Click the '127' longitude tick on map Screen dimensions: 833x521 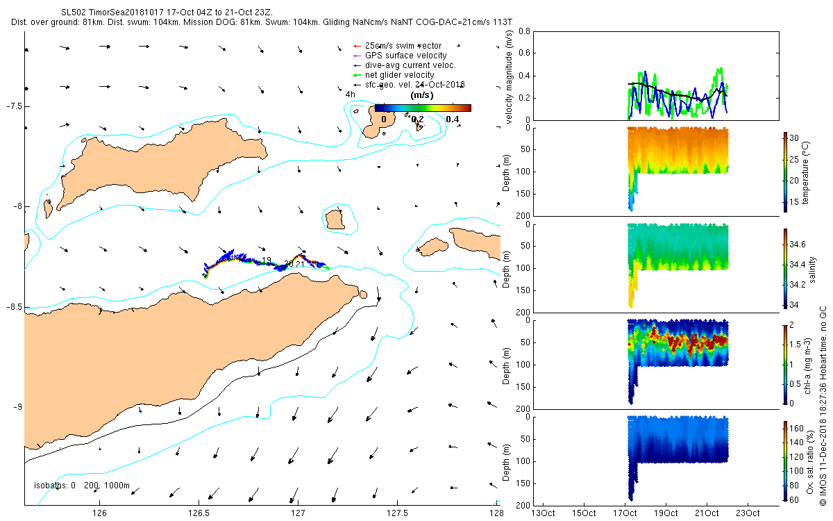coord(298,513)
